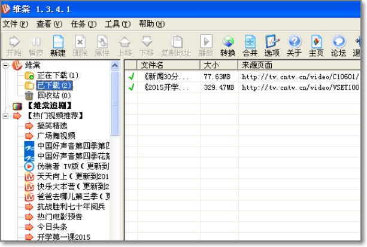
Task: Collapse the 维棠 root tree node
Action: pos(6,65)
